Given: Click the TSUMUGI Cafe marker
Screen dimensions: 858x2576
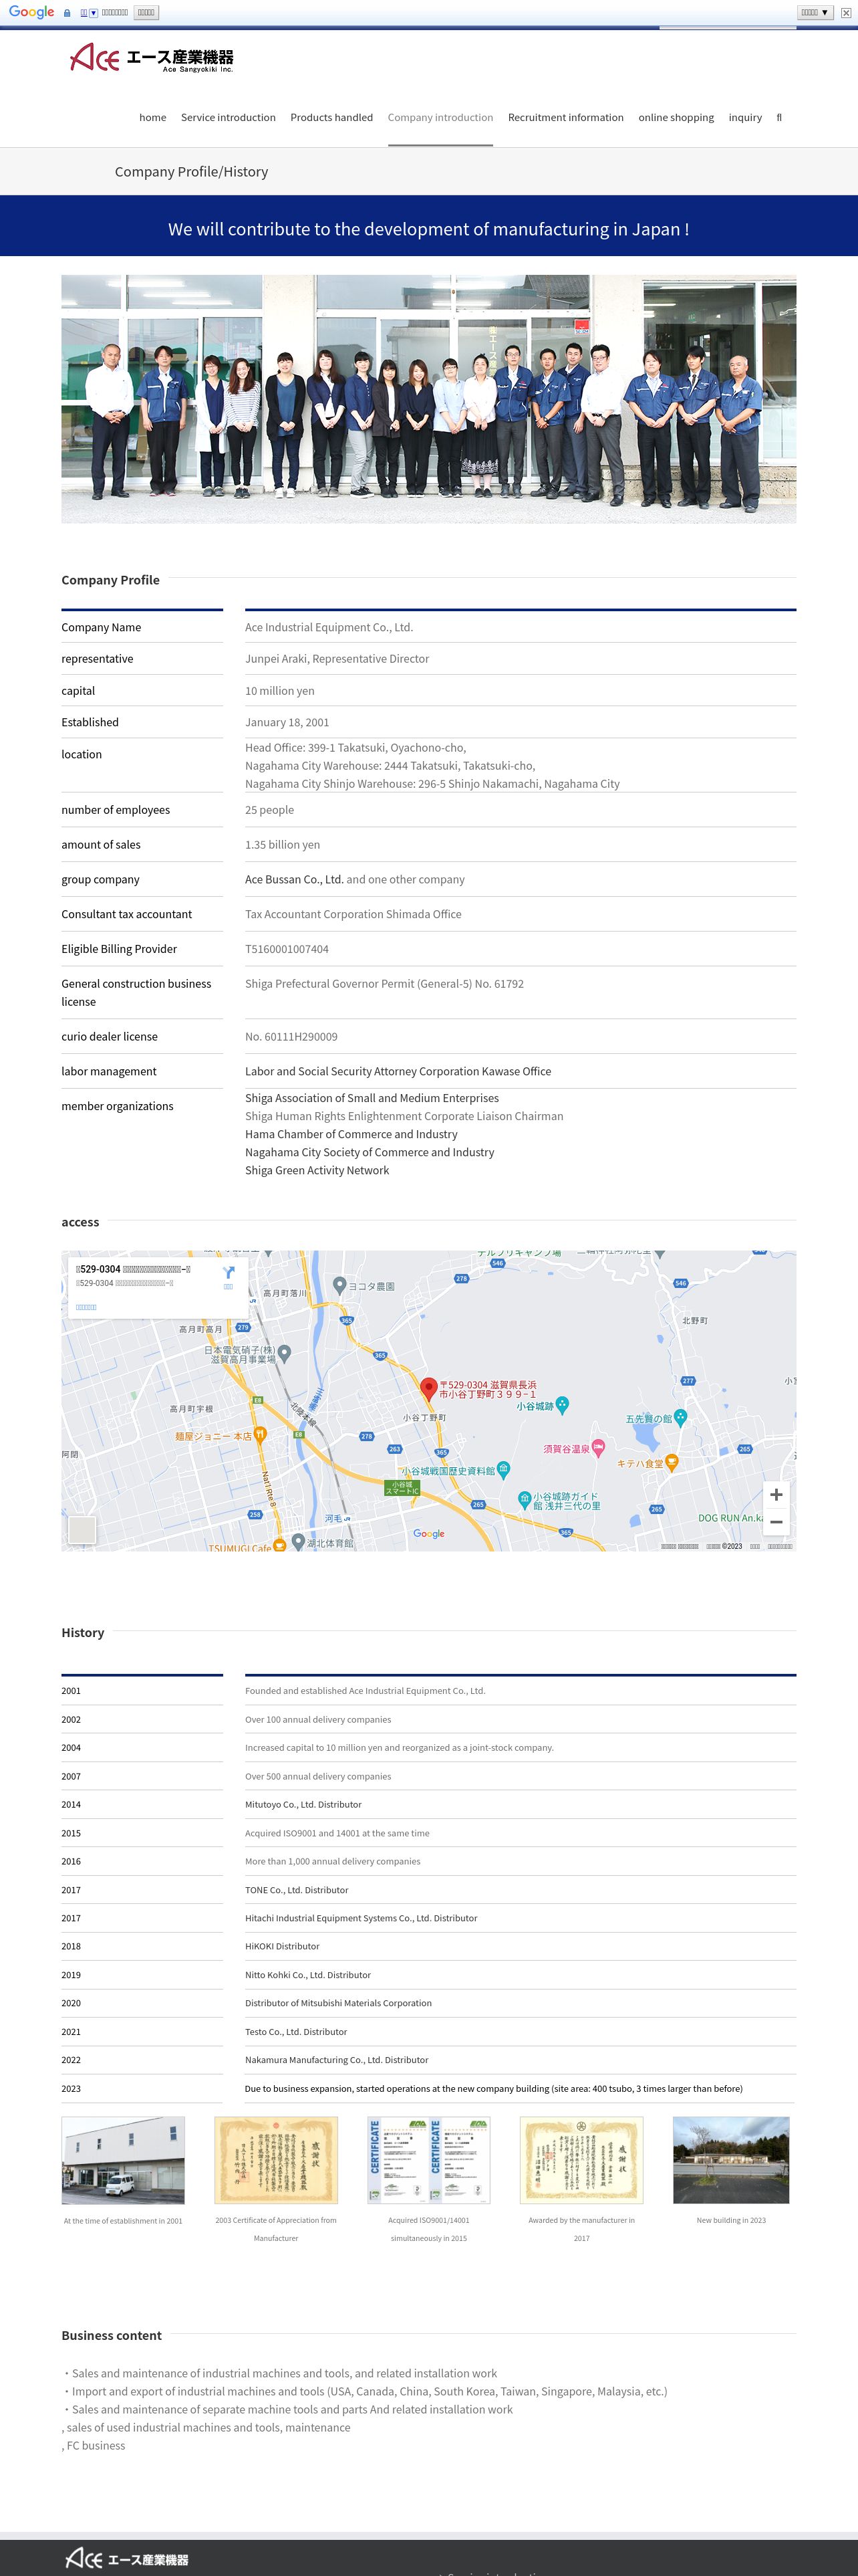Looking at the screenshot, I should point(281,1546).
